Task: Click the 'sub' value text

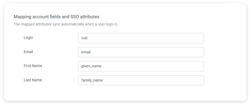Action: pyautogui.click(x=84, y=38)
